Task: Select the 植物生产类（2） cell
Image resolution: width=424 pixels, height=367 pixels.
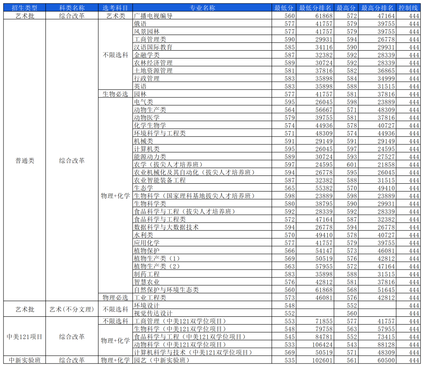Action: click(202, 267)
